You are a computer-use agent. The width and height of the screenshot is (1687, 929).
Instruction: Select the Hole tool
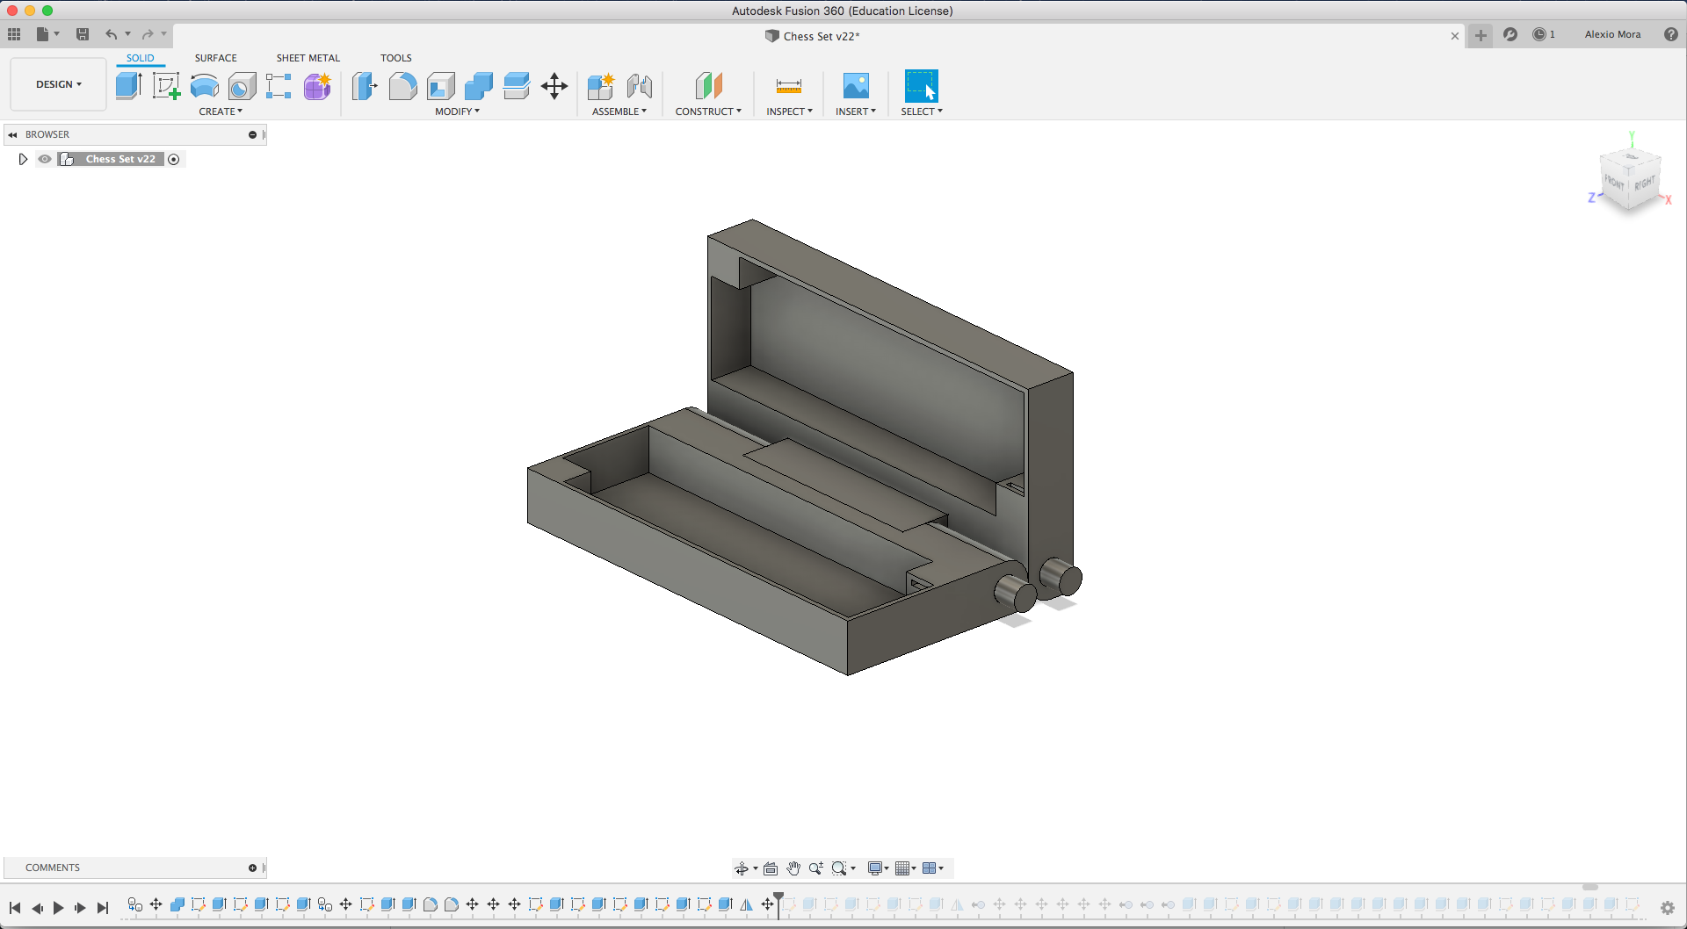pos(242,86)
